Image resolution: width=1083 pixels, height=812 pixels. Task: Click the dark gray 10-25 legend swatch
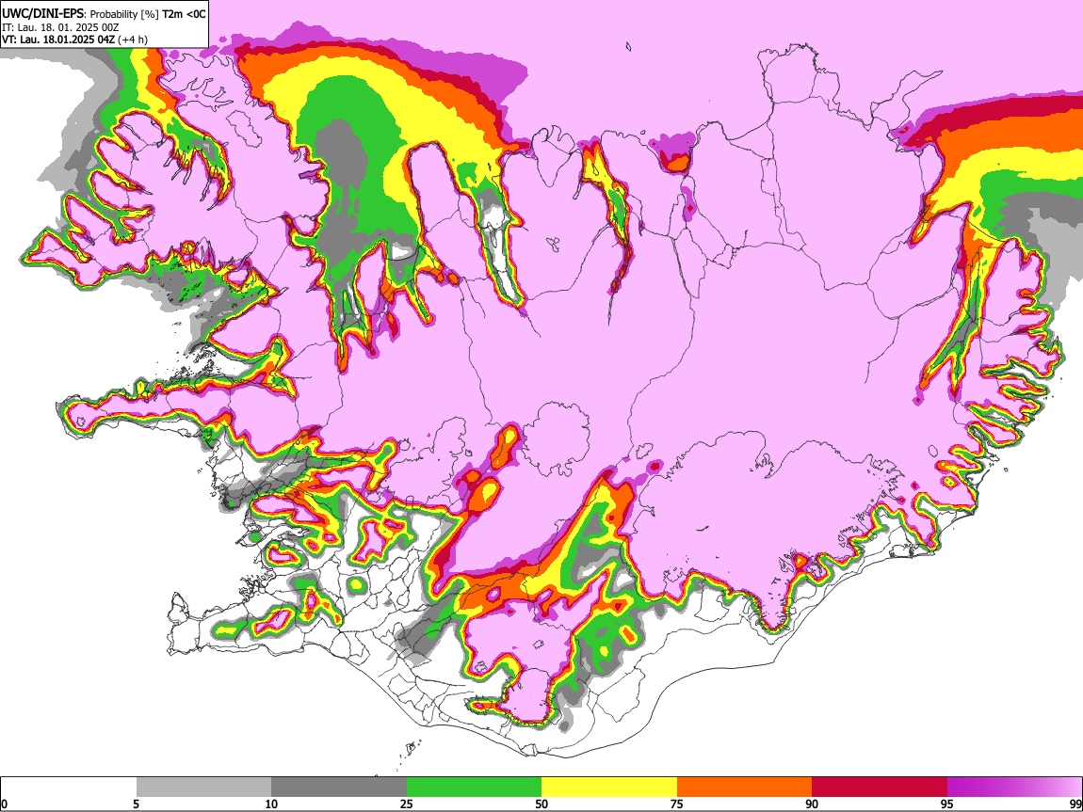339,788
